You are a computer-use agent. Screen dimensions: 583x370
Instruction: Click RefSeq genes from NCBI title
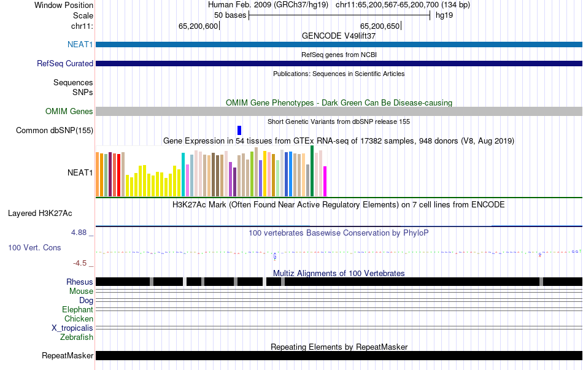click(x=339, y=55)
